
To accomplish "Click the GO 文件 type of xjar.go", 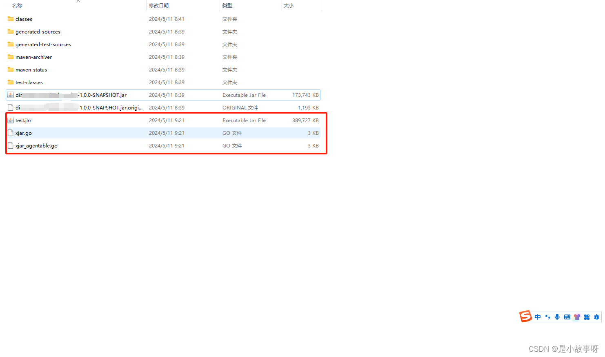I will [232, 133].
